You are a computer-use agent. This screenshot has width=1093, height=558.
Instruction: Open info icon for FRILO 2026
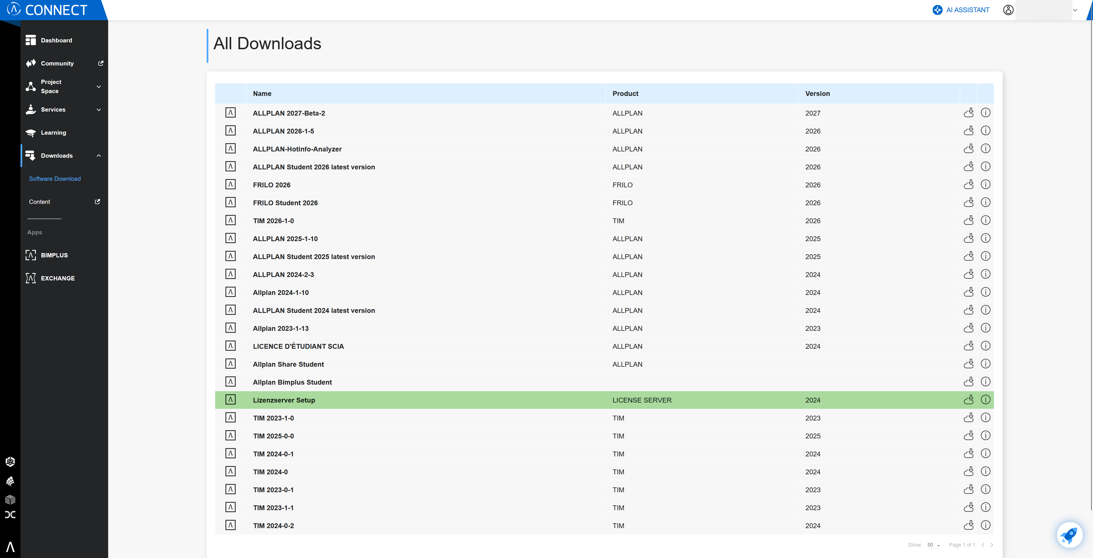[986, 184]
